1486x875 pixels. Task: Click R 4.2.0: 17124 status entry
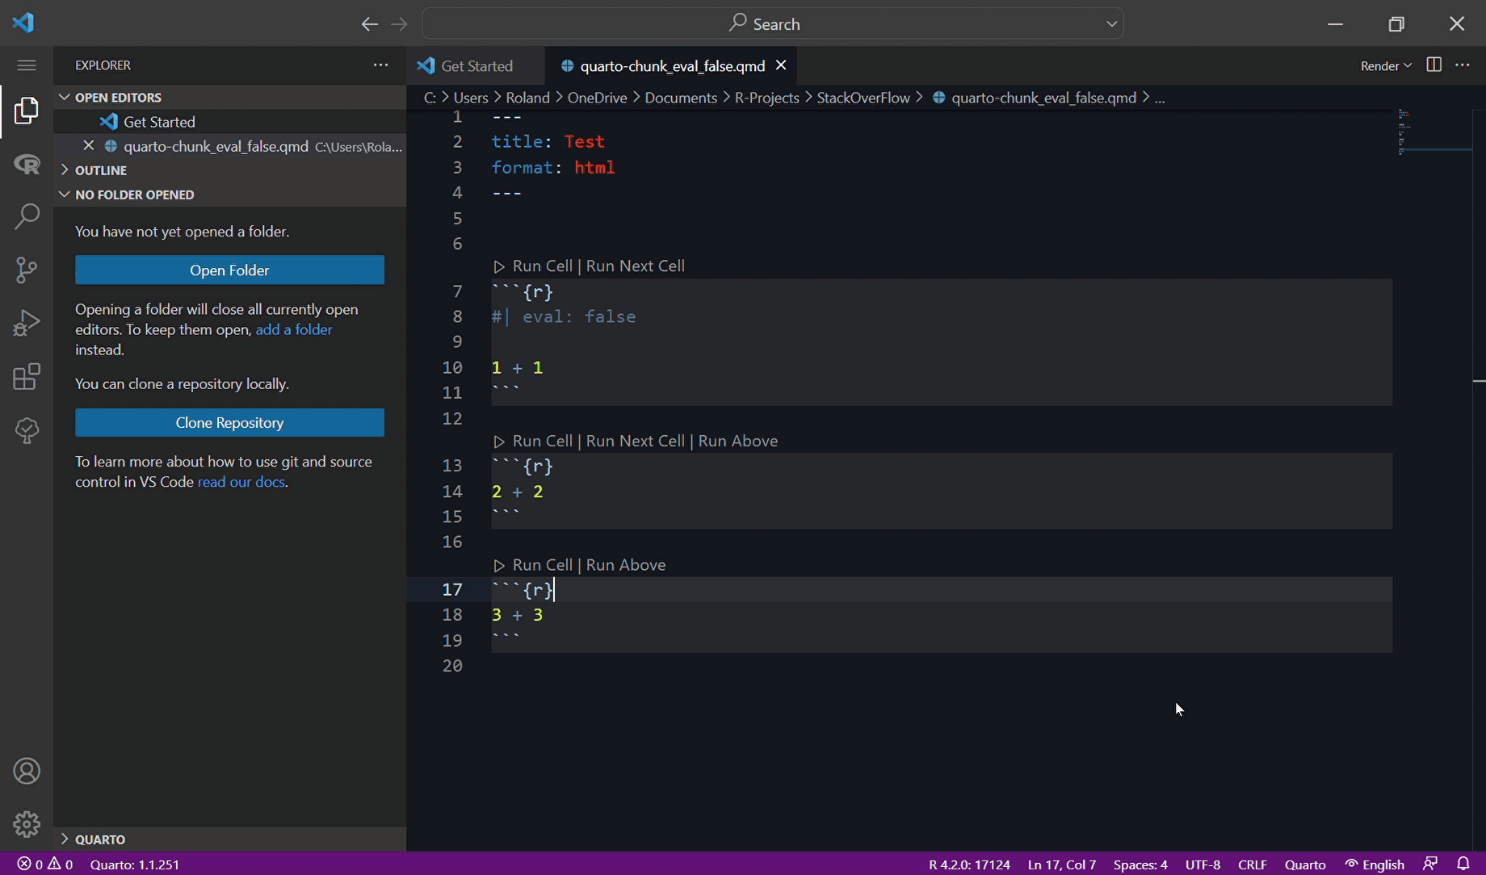pos(969,864)
